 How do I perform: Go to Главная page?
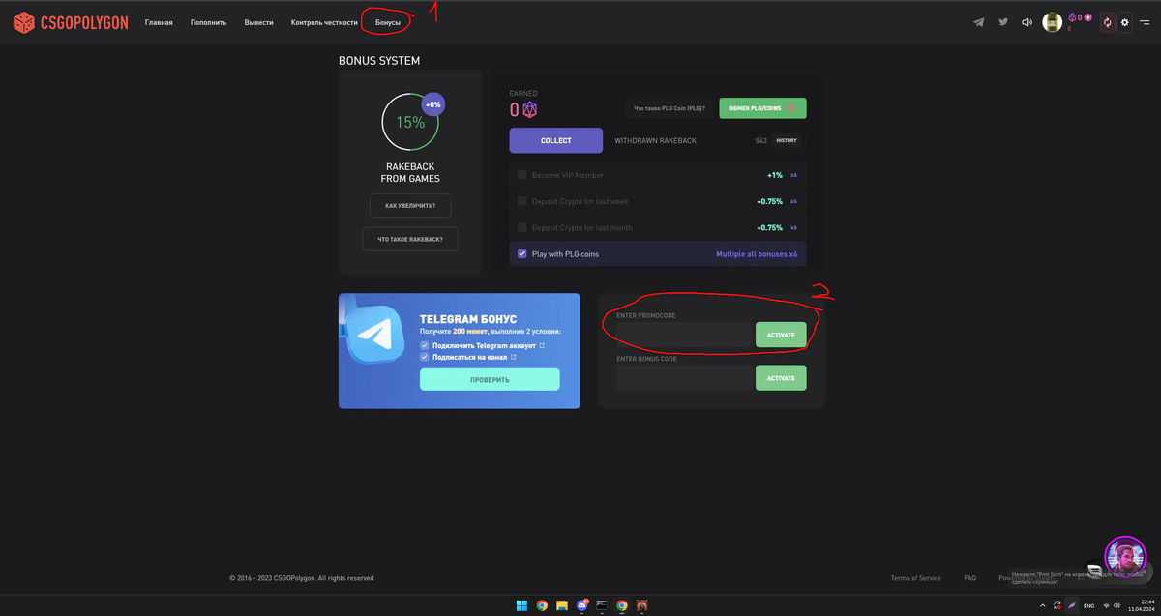click(x=159, y=22)
